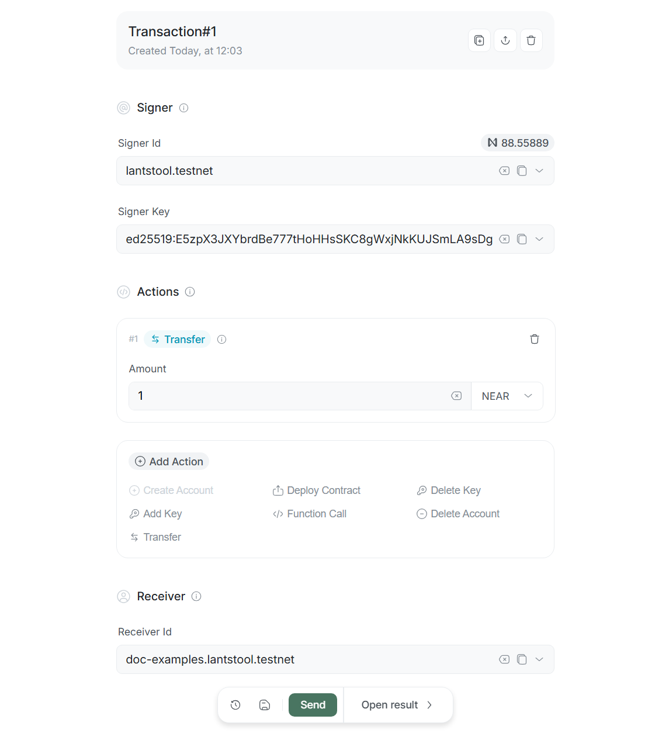Remove the Transfer action with trash icon
669x733 pixels.
534,339
